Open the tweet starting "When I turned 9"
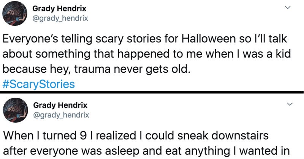304x159 pixels. tap(146, 143)
